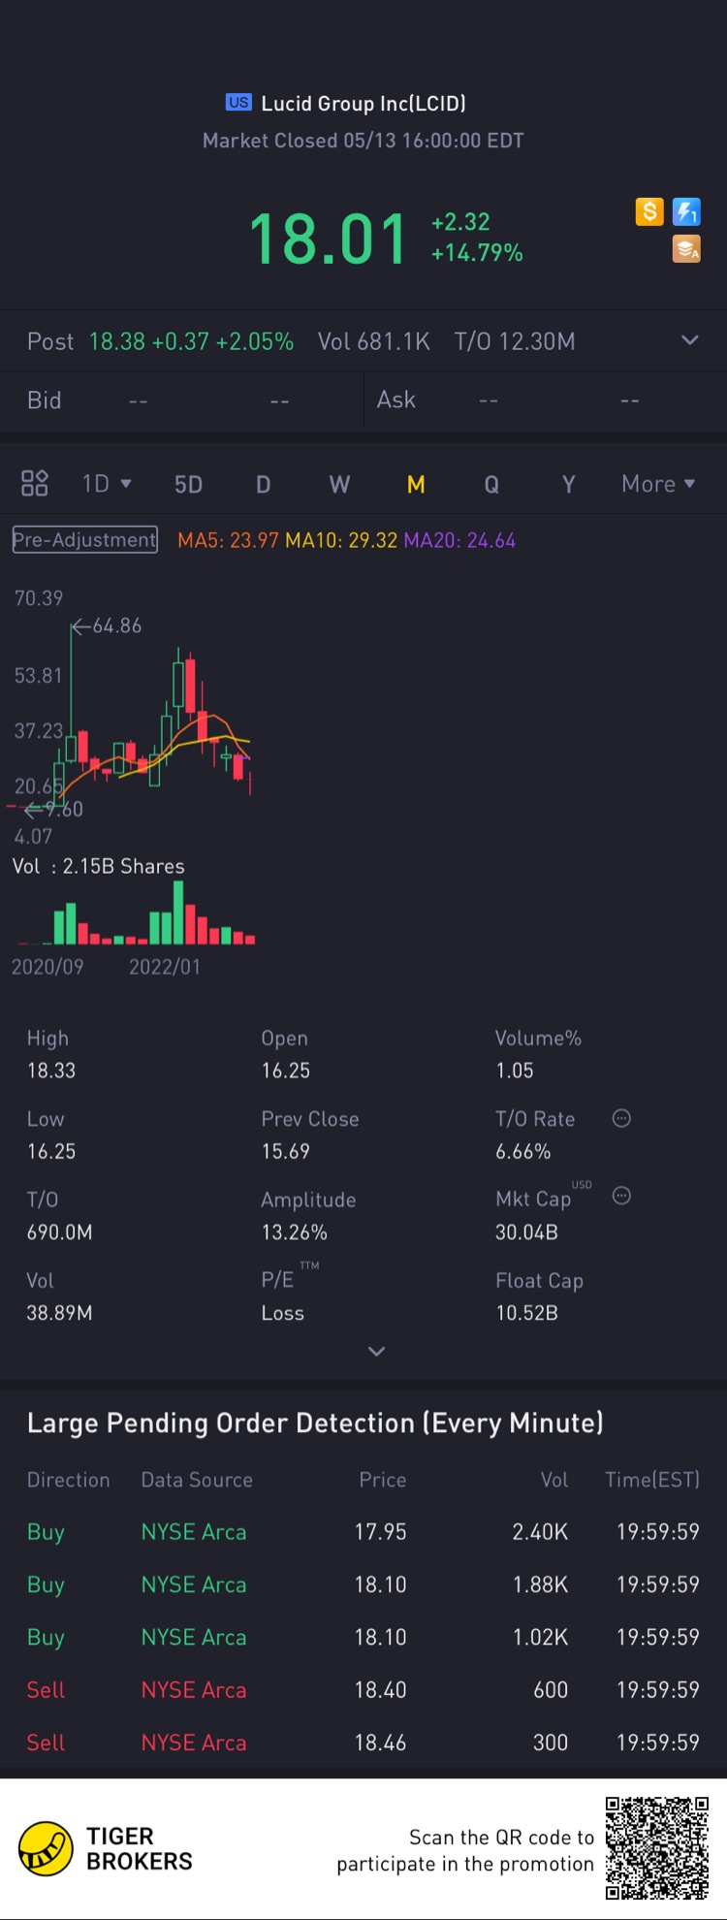Screen dimensions: 727x1920
Task: Select the yearly Y chart tab
Action: [x=568, y=484]
